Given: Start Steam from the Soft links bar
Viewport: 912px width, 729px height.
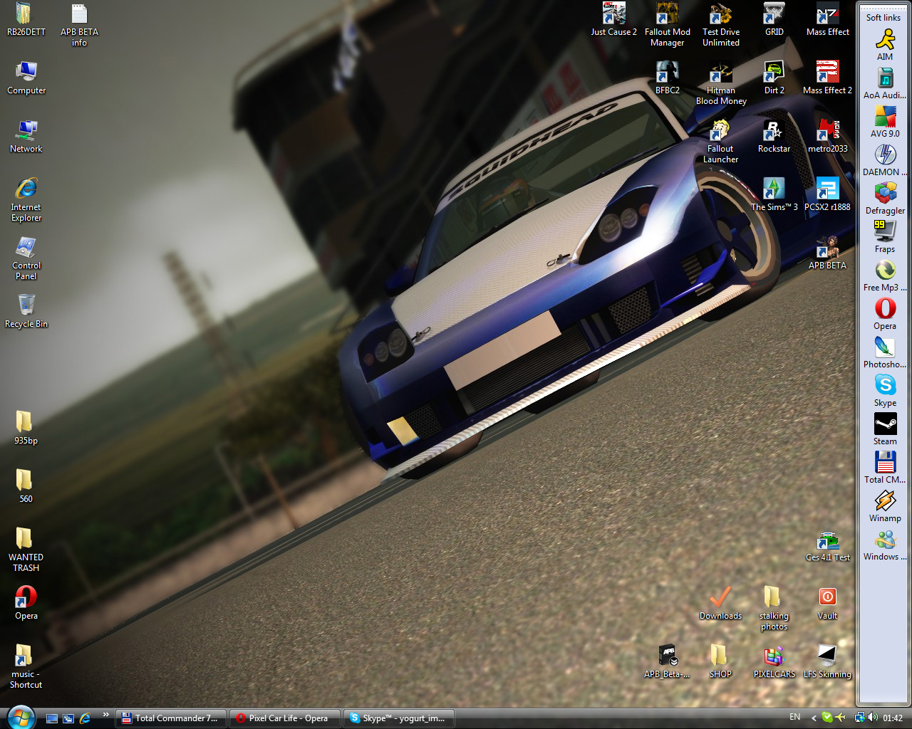Looking at the screenshot, I should tap(885, 430).
